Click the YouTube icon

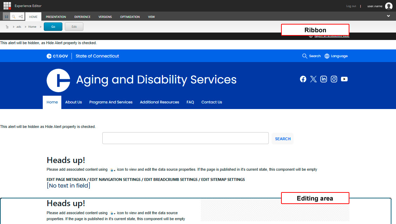tap(344, 79)
